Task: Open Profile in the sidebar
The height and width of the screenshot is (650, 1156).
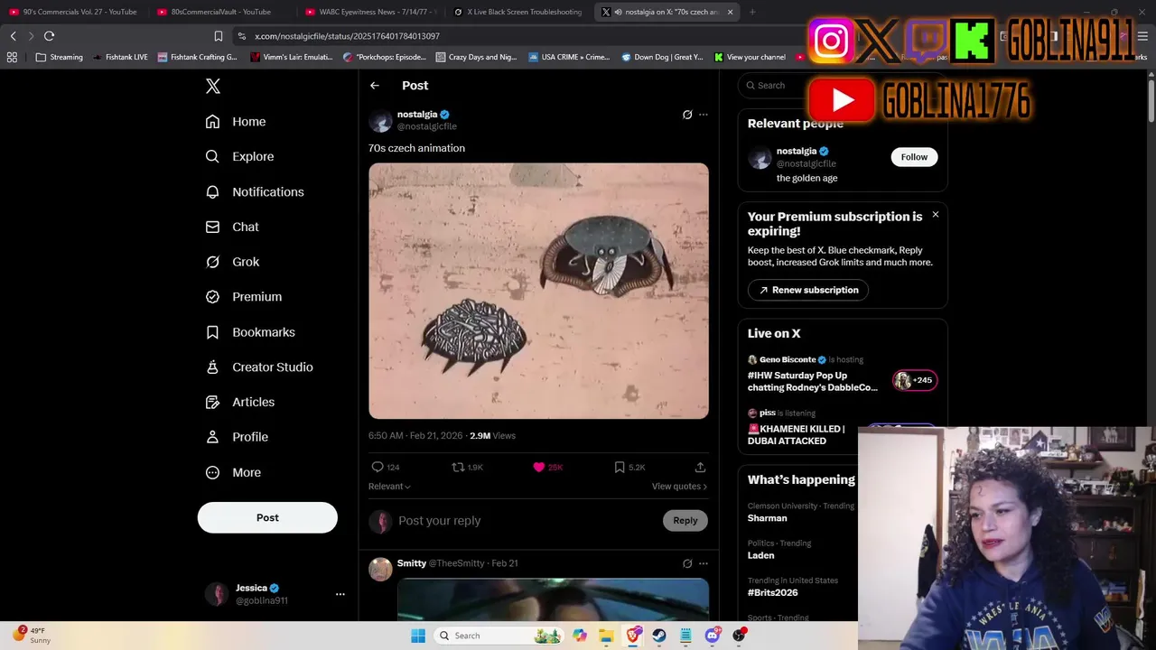Action: (x=237, y=437)
